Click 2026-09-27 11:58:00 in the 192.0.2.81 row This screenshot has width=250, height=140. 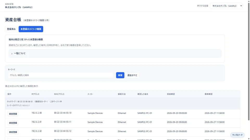(x=215, y=122)
